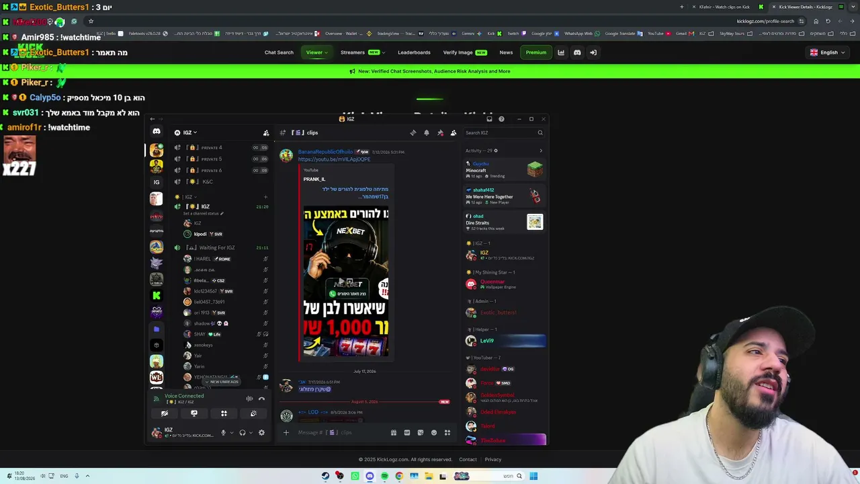The width and height of the screenshot is (860, 484).
Task: Open Verify Image on KickLogz
Action: pos(465,52)
